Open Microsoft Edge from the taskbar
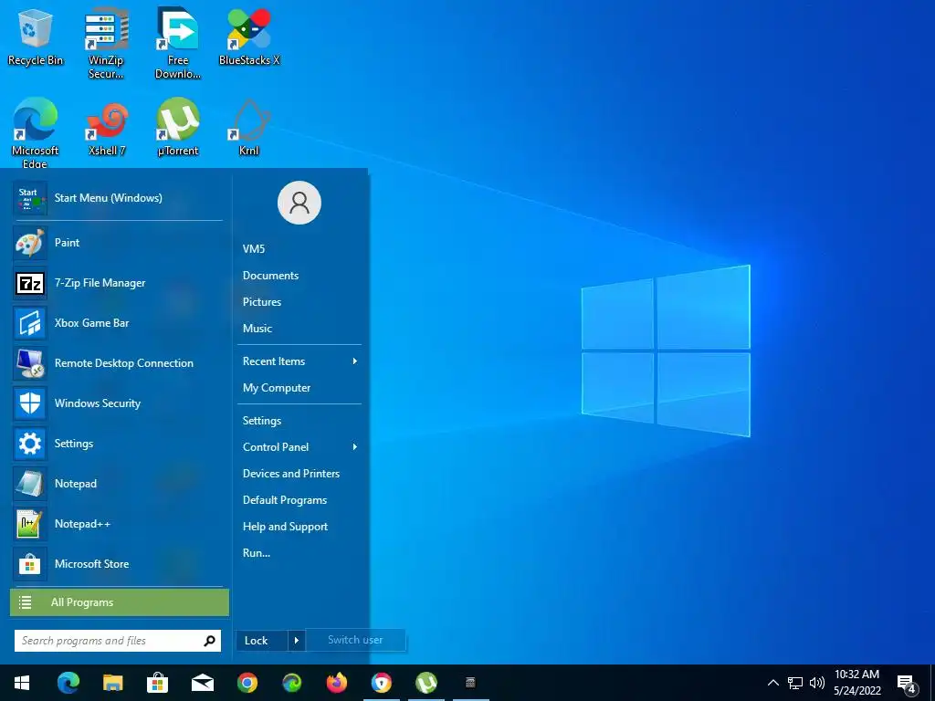This screenshot has height=701, width=935. coord(68,683)
